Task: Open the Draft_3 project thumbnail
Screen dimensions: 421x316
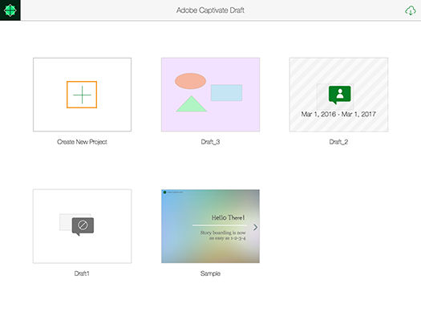Action: tap(210, 95)
